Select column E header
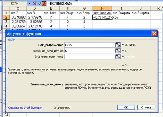The width and height of the screenshot is (163, 117). pyautogui.click(x=51, y=8)
